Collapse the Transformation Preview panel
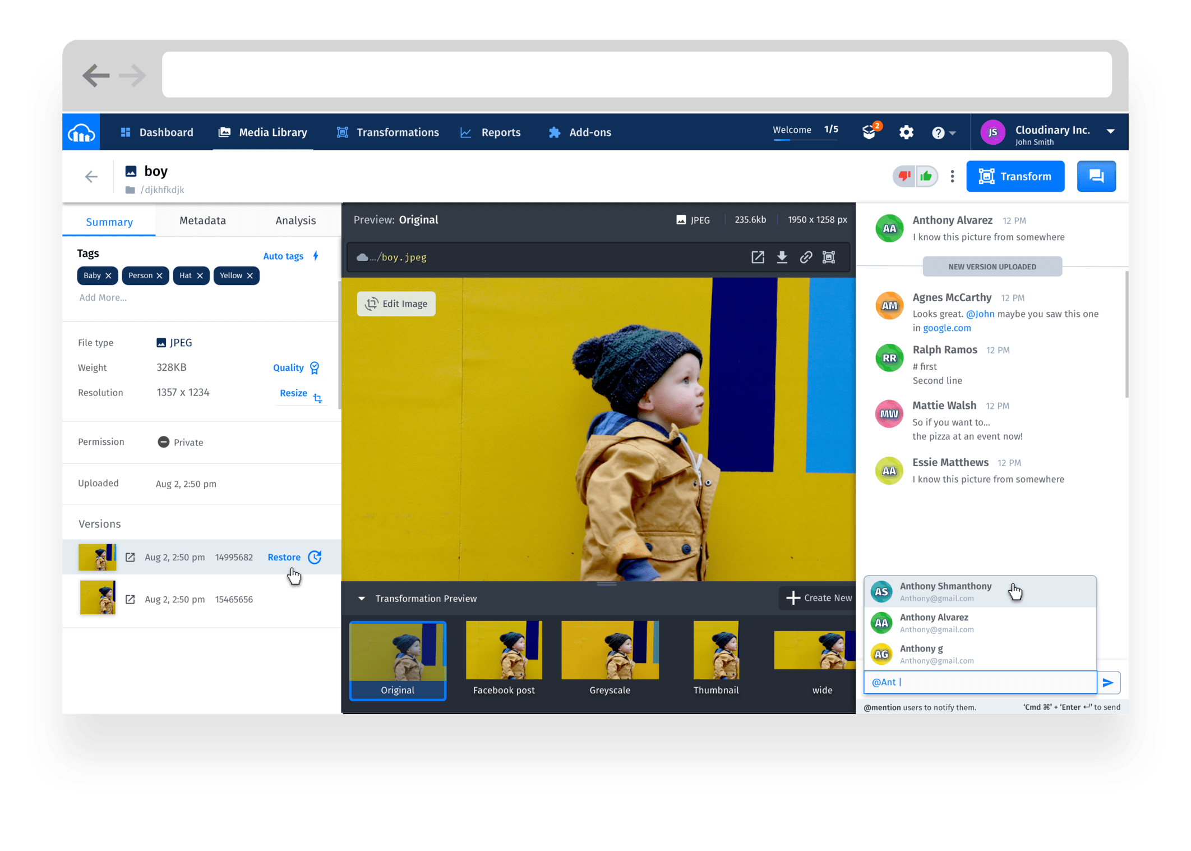Screen dimensions: 1191x851 coord(362,598)
